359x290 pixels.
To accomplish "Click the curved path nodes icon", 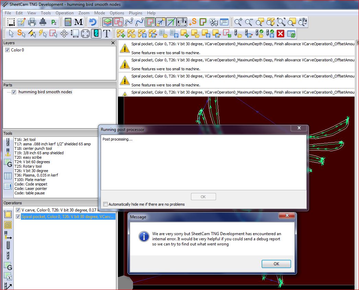I will [x=140, y=22].
